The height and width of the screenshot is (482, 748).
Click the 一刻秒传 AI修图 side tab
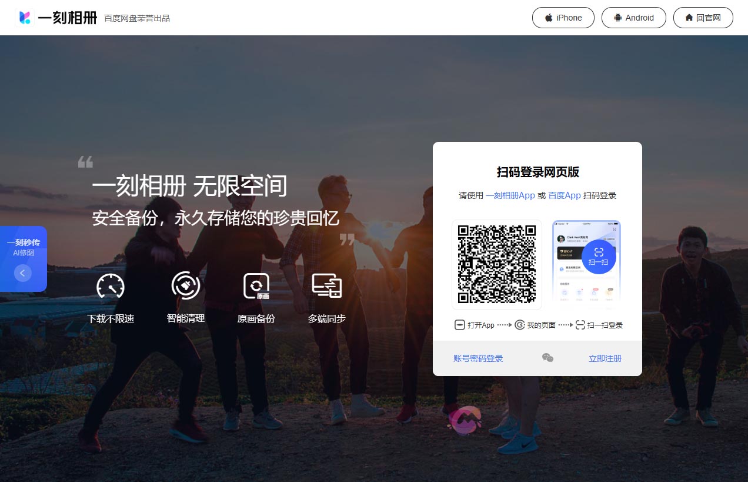tap(24, 247)
